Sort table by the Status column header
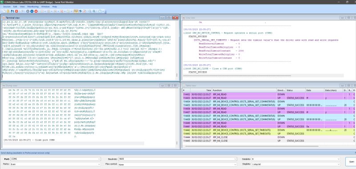The width and height of the screenshot is (356, 169). tap(295, 91)
